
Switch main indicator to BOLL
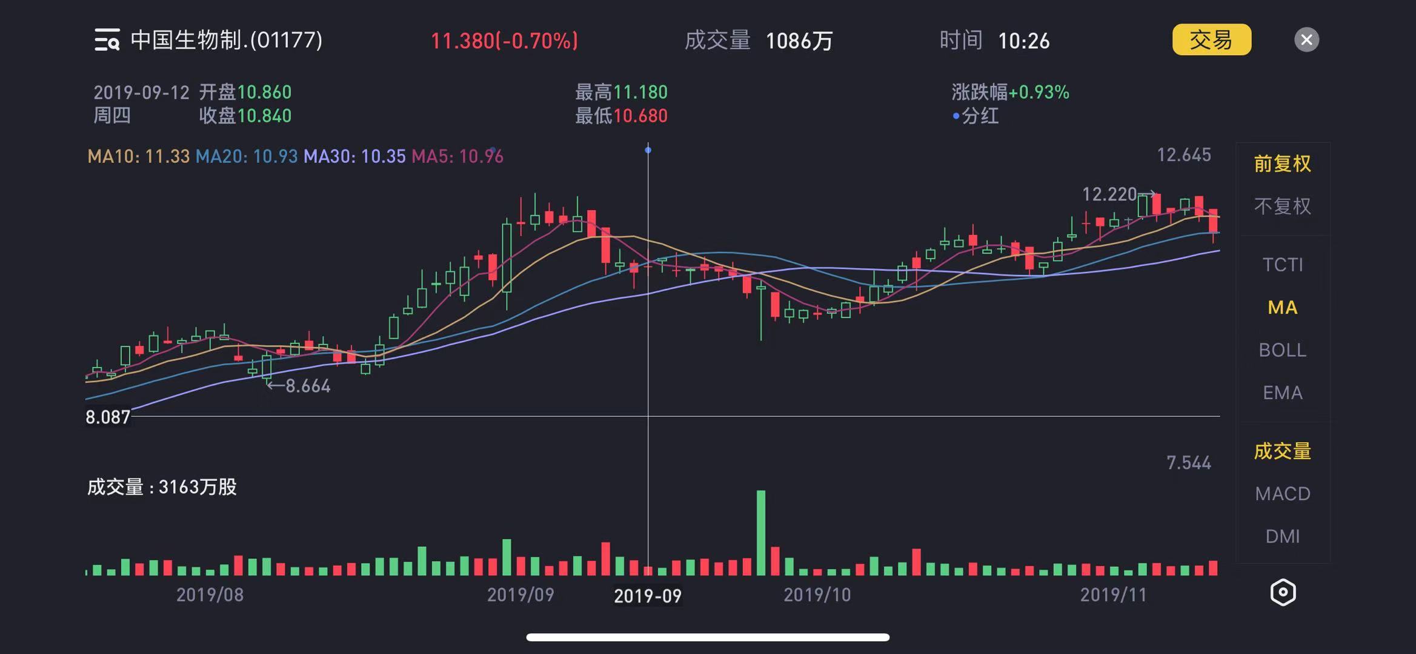[x=1282, y=350]
